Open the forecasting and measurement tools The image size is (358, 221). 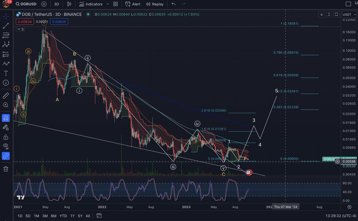click(6, 54)
